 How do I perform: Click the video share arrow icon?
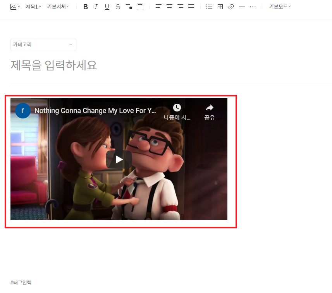(x=210, y=108)
